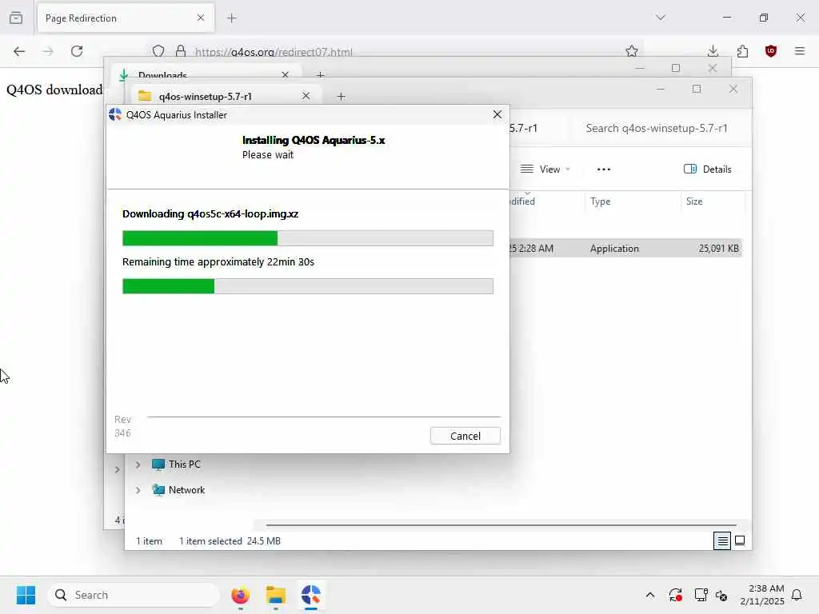Go back in Firefox
Screen dimensions: 819x614
[x=19, y=51]
